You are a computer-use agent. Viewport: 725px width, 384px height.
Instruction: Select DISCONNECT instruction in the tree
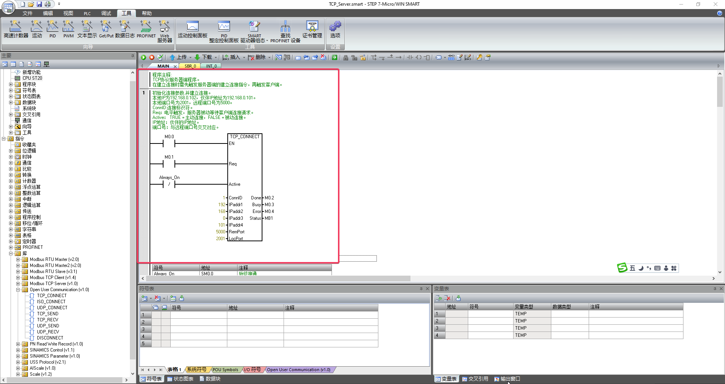(50, 338)
